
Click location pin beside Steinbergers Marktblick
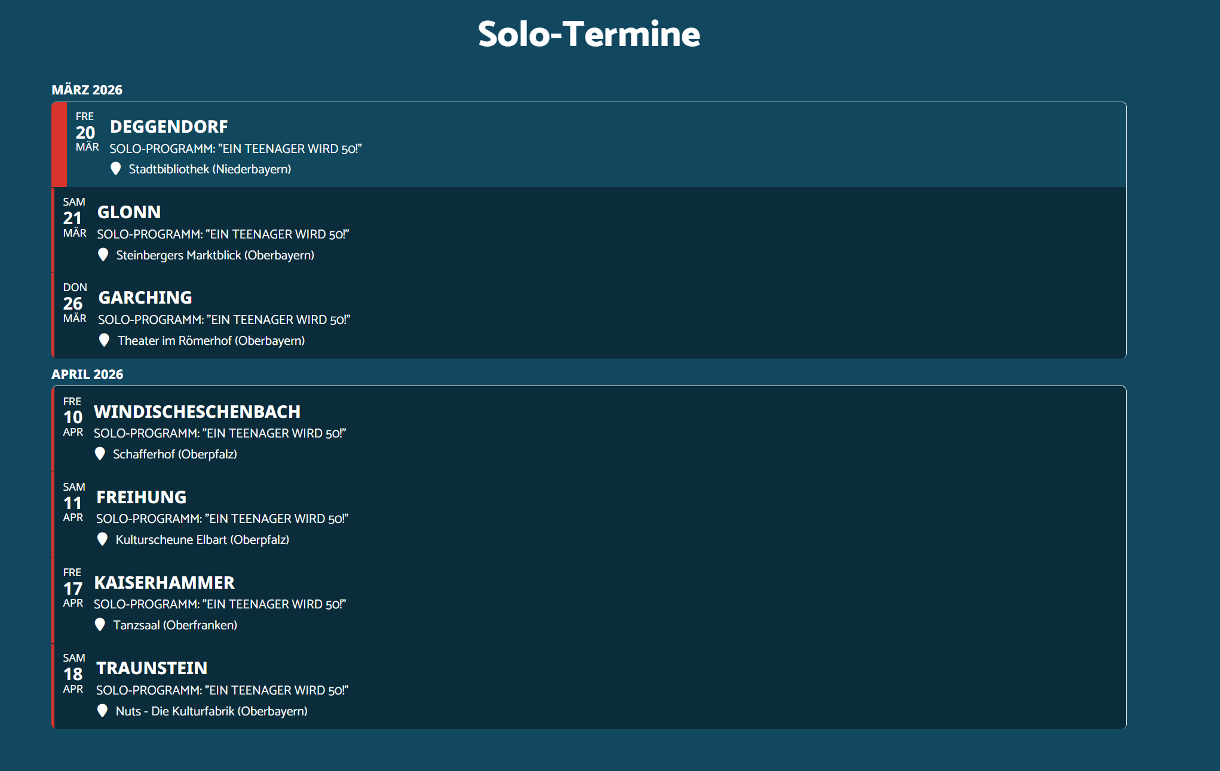tap(103, 255)
